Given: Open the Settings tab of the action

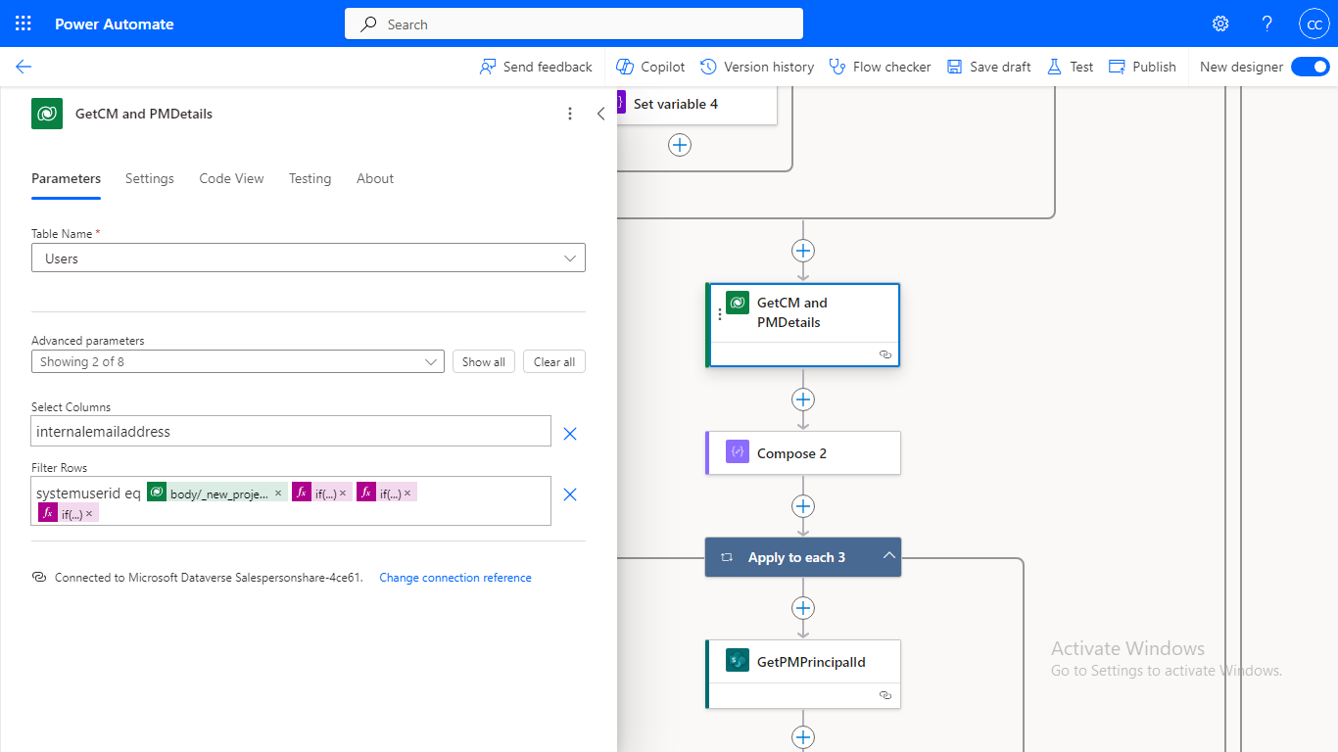Looking at the screenshot, I should pos(149,178).
